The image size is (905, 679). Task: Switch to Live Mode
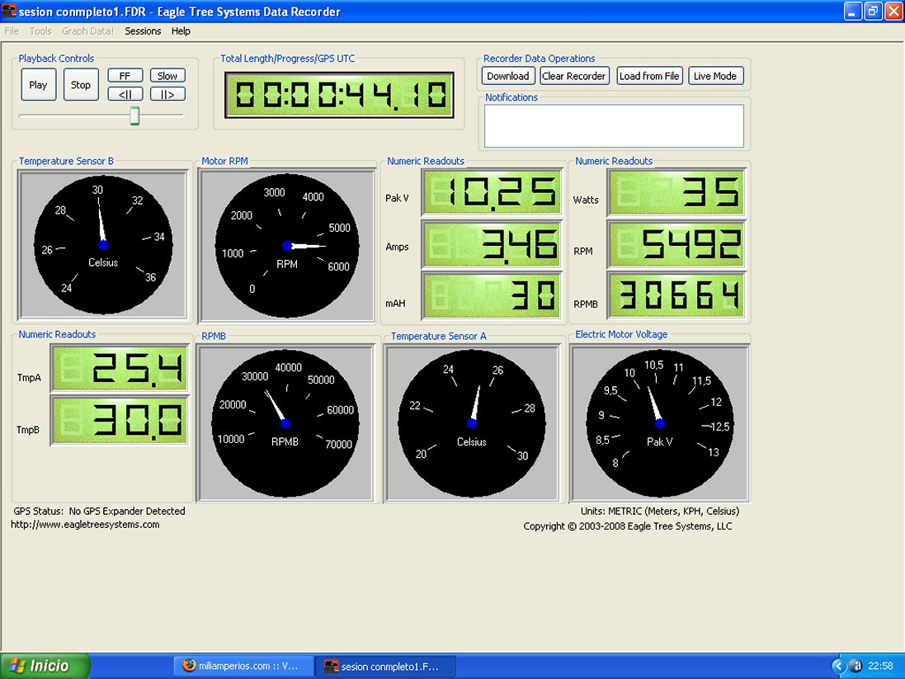tap(715, 76)
